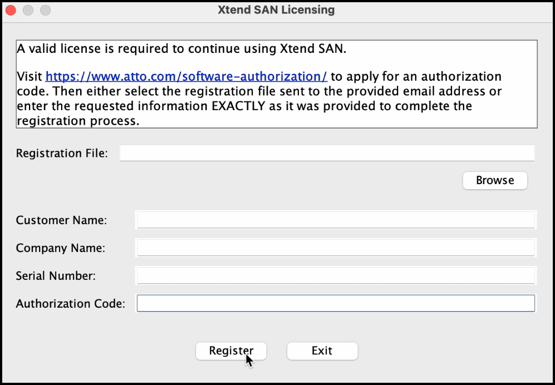Click the Xtend SAN Licensing title text
This screenshot has height=385, width=555.
(x=277, y=10)
